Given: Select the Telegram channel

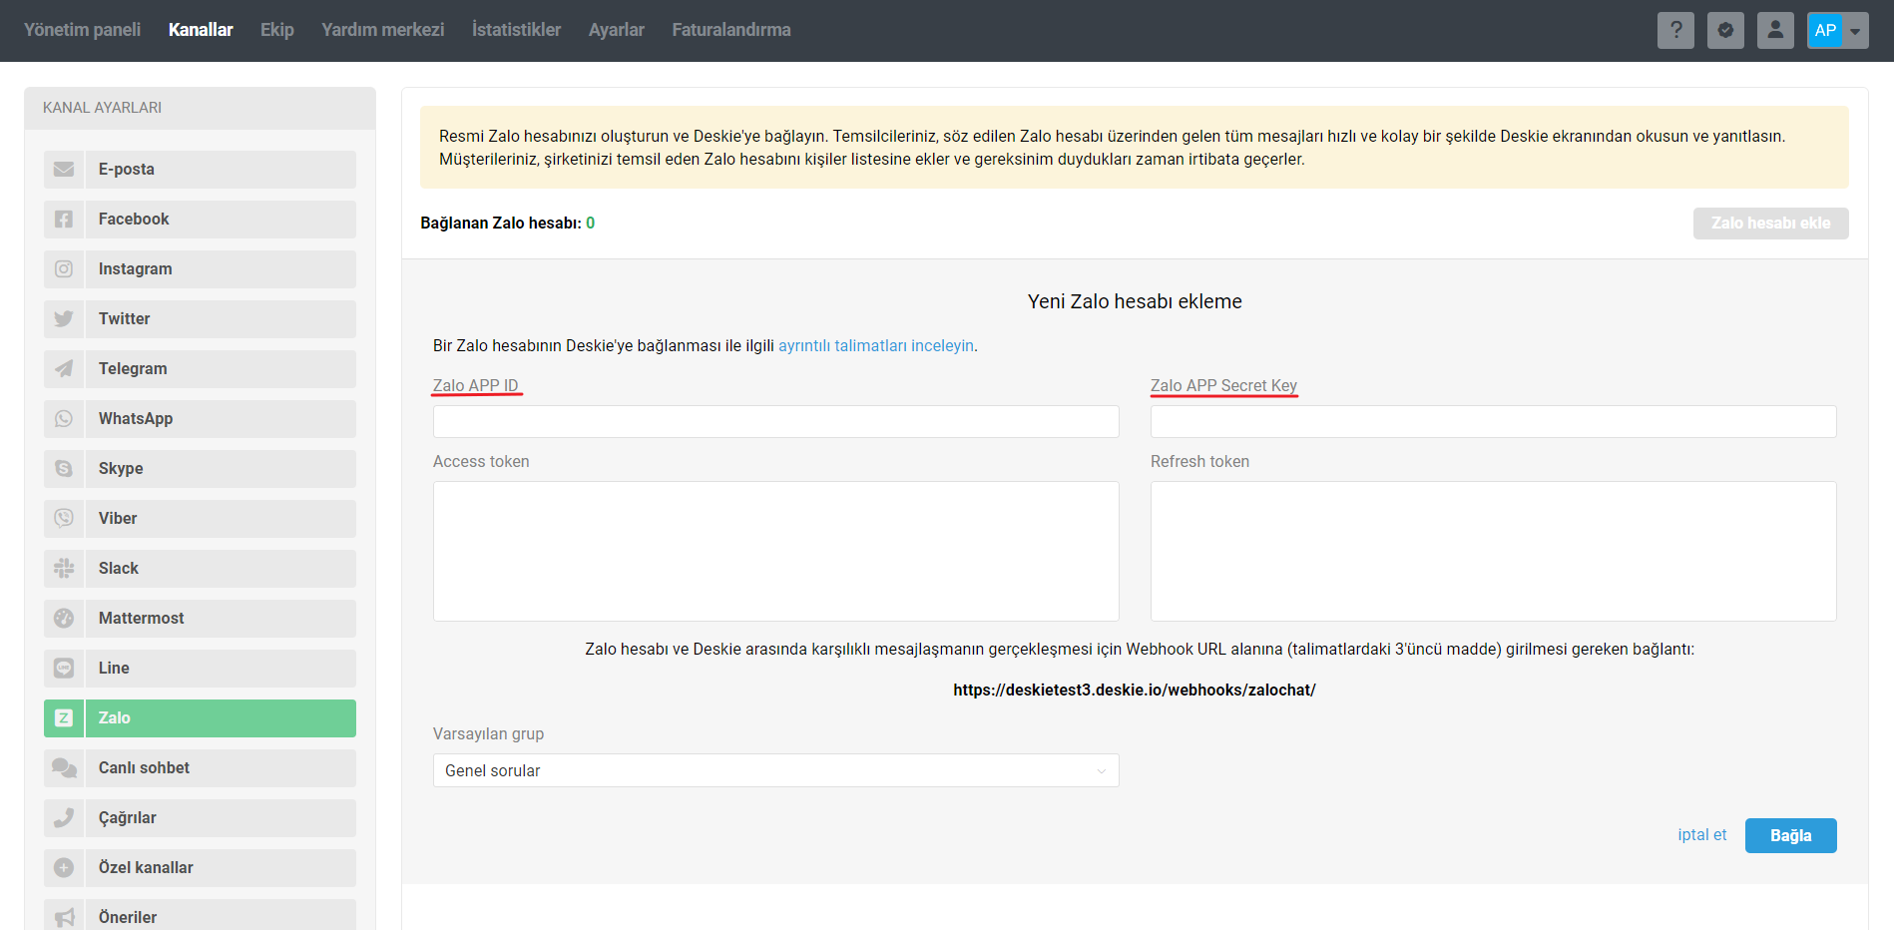Looking at the screenshot, I should [200, 369].
